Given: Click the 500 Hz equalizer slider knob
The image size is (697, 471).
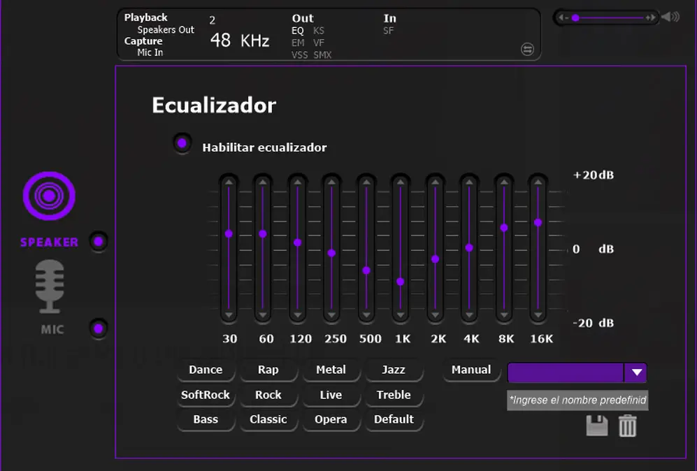Looking at the screenshot, I should coord(366,270).
